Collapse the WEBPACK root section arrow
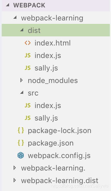 click(8, 5)
